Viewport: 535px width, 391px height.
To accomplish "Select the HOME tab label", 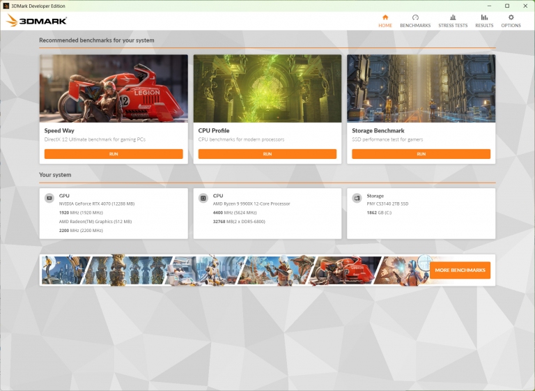I will 385,25.
